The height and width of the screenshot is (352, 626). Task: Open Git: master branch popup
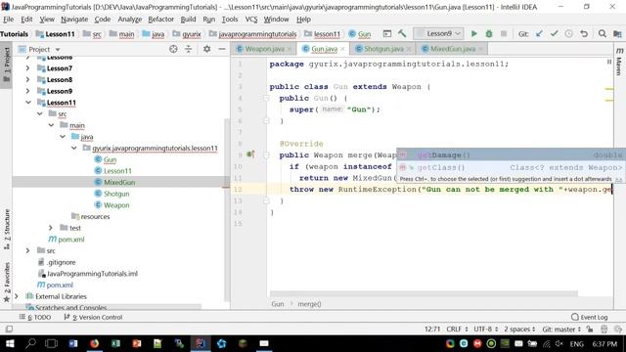(x=561, y=330)
